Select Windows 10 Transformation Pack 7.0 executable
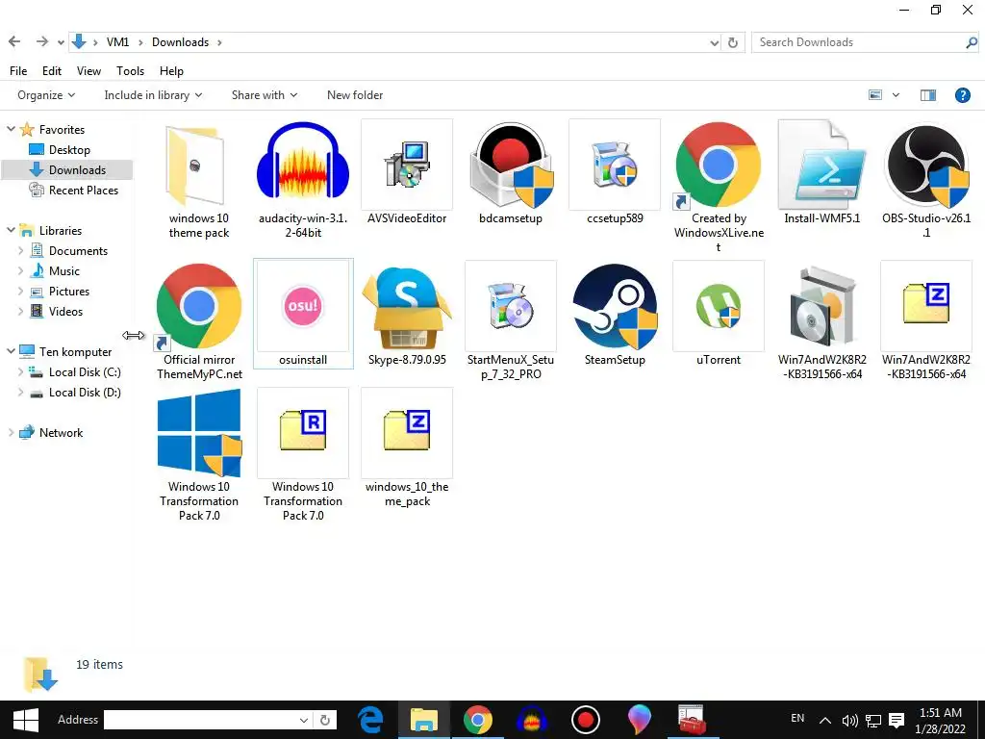The width and height of the screenshot is (985, 739). [198, 455]
